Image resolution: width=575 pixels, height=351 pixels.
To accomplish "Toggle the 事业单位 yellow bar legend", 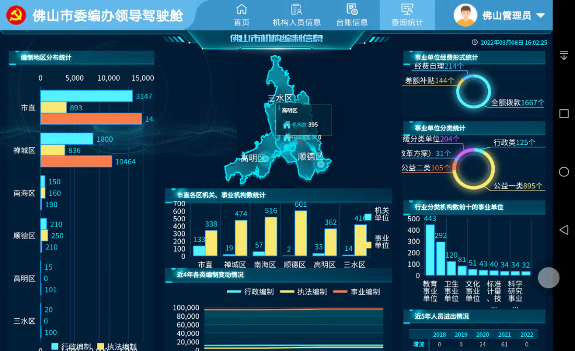I will [x=377, y=242].
